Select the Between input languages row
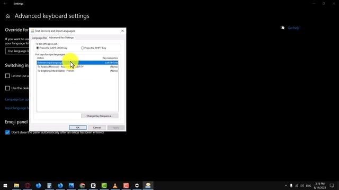339x190 pixels. coord(77,63)
